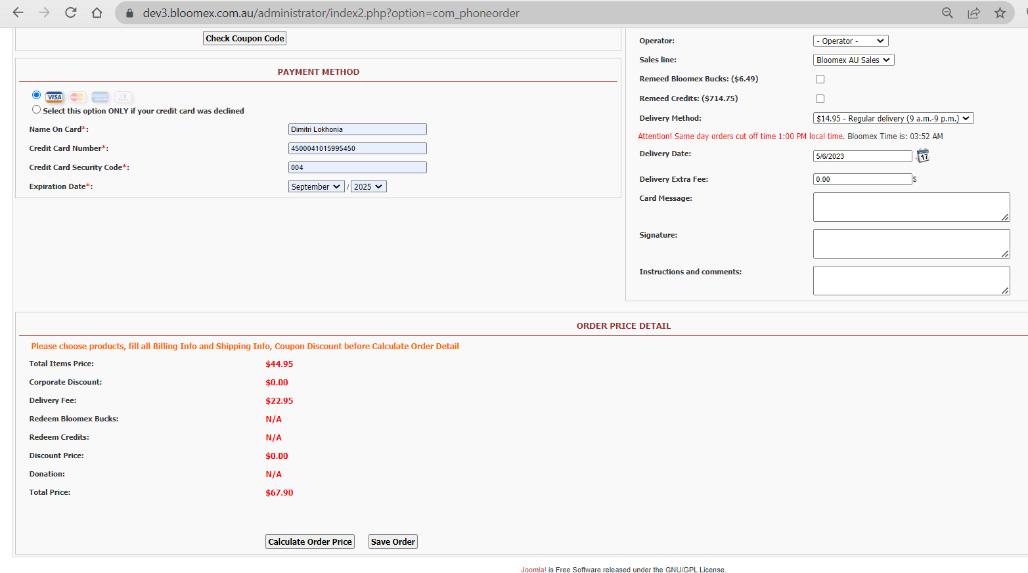Open Sales line dropdown
Screen dimensions: 1028x573
point(854,60)
